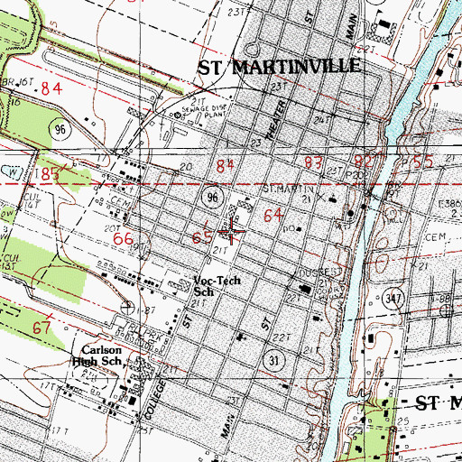The image size is (462, 462).
Task: Select the SEWAGE DISP PLANT label
Action: [x=205, y=111]
